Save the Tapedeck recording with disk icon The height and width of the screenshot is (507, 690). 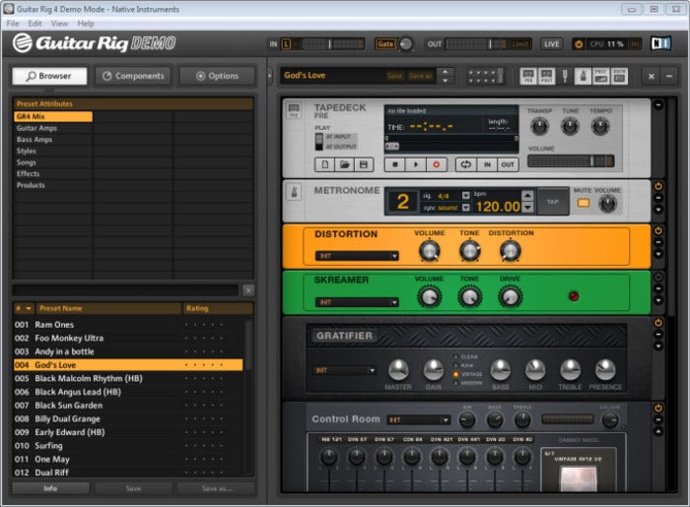[x=364, y=164]
